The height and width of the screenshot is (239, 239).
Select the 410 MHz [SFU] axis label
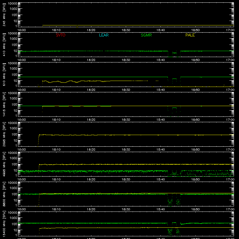pos(4,45)
